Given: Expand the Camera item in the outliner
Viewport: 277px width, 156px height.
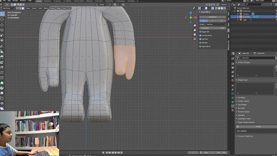Looking at the screenshot, I should [x=238, y=14].
